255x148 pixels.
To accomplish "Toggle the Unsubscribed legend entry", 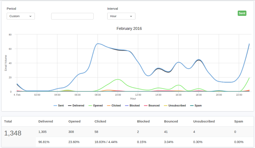I will (175, 106).
